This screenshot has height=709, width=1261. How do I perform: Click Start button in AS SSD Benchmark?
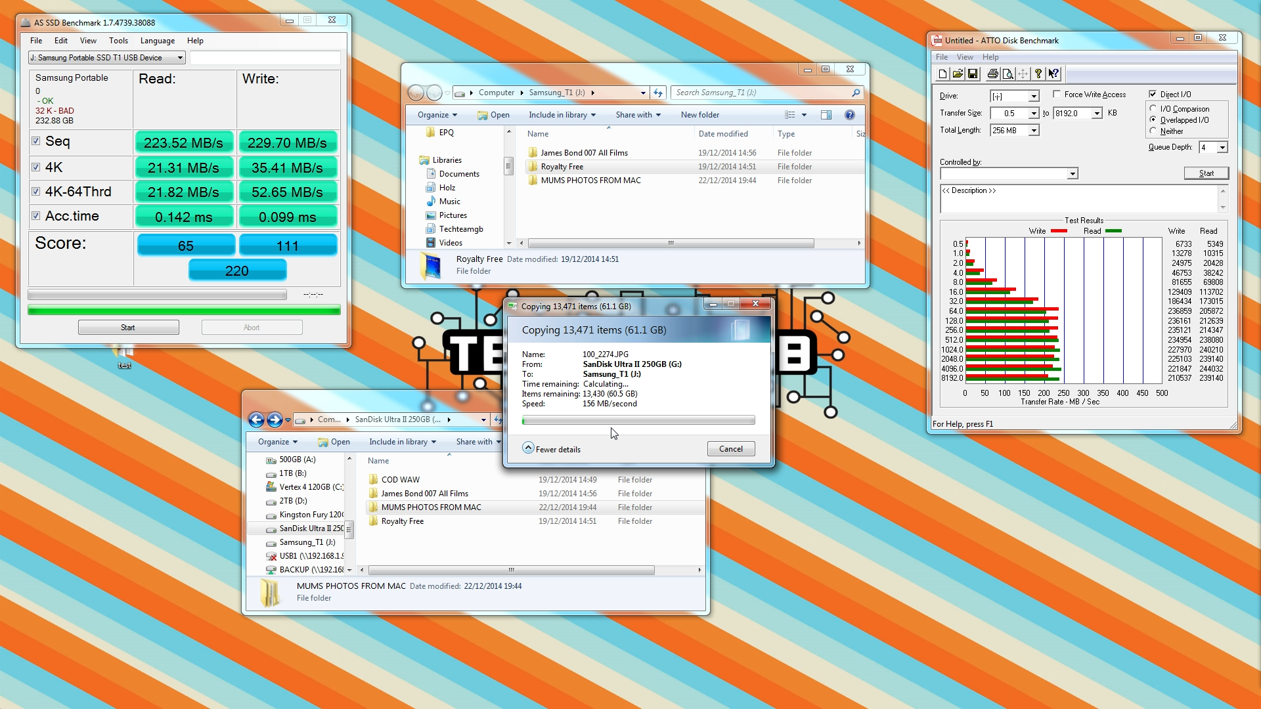click(x=128, y=328)
